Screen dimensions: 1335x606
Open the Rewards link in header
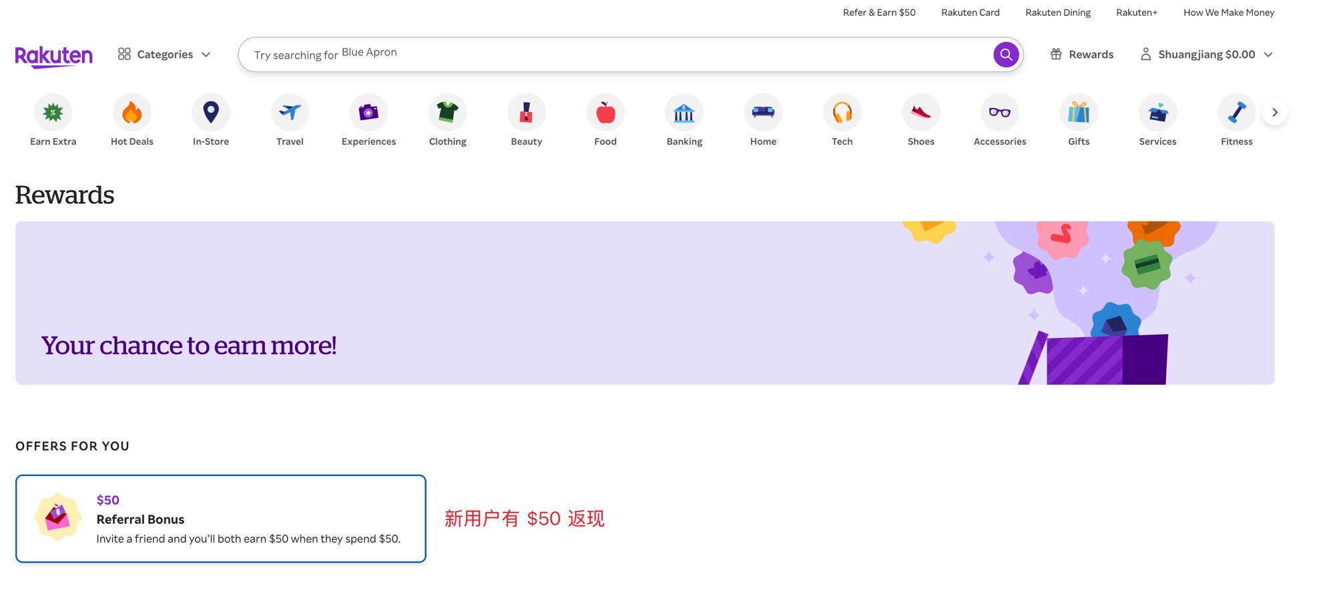pos(1082,55)
